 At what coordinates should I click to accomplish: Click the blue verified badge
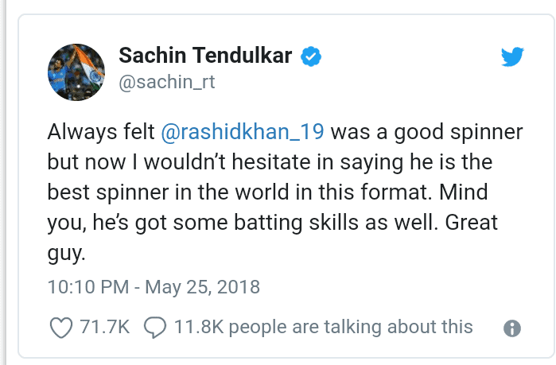click(311, 56)
